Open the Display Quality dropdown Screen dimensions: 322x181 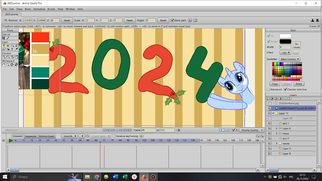point(252,130)
